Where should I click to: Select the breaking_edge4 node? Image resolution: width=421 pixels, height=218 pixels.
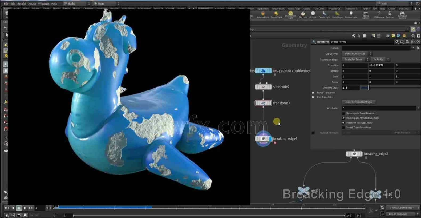(x=263, y=138)
